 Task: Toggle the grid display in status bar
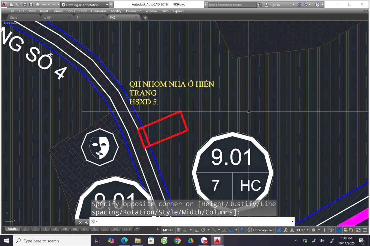[179, 230]
